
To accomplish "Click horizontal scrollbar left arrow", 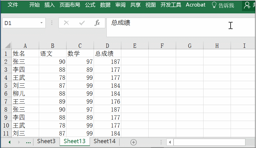I will (170, 142).
